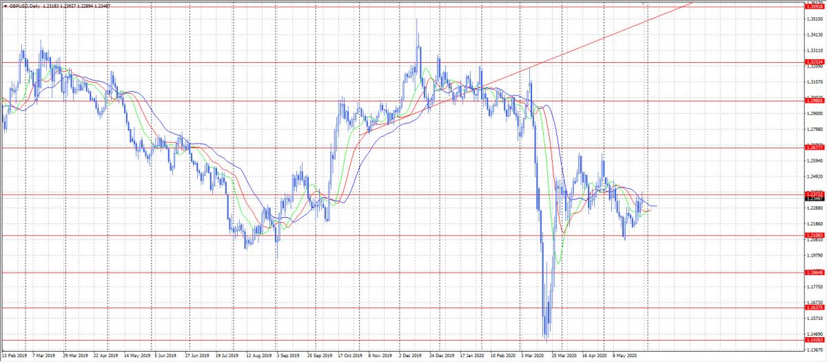This screenshot has height=362, width=827.
Task: Click the 17 Jan 2020 date label
Action: [x=473, y=357]
